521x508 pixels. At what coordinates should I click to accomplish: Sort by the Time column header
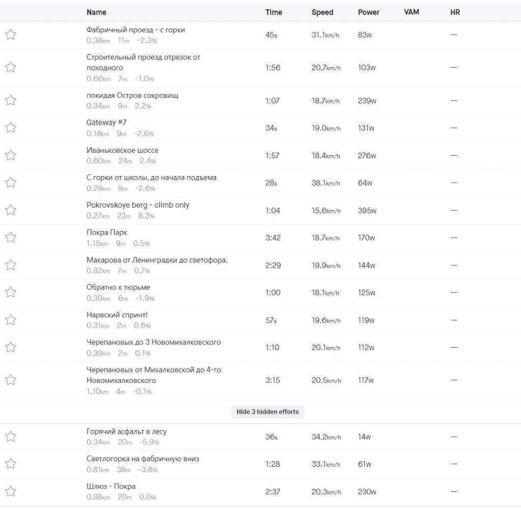point(274,12)
